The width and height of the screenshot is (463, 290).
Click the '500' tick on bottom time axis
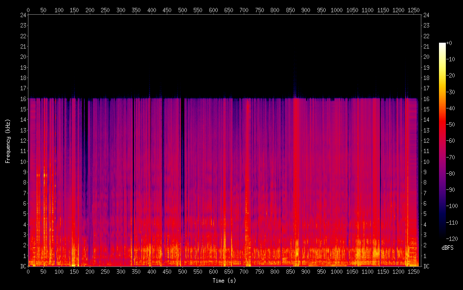pos(182,271)
